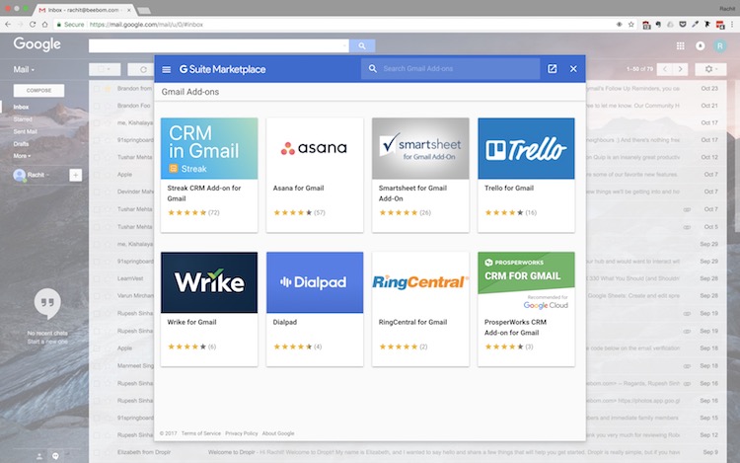Open marketplace in new window icon
Viewport: 740px width, 463px height.
(553, 69)
